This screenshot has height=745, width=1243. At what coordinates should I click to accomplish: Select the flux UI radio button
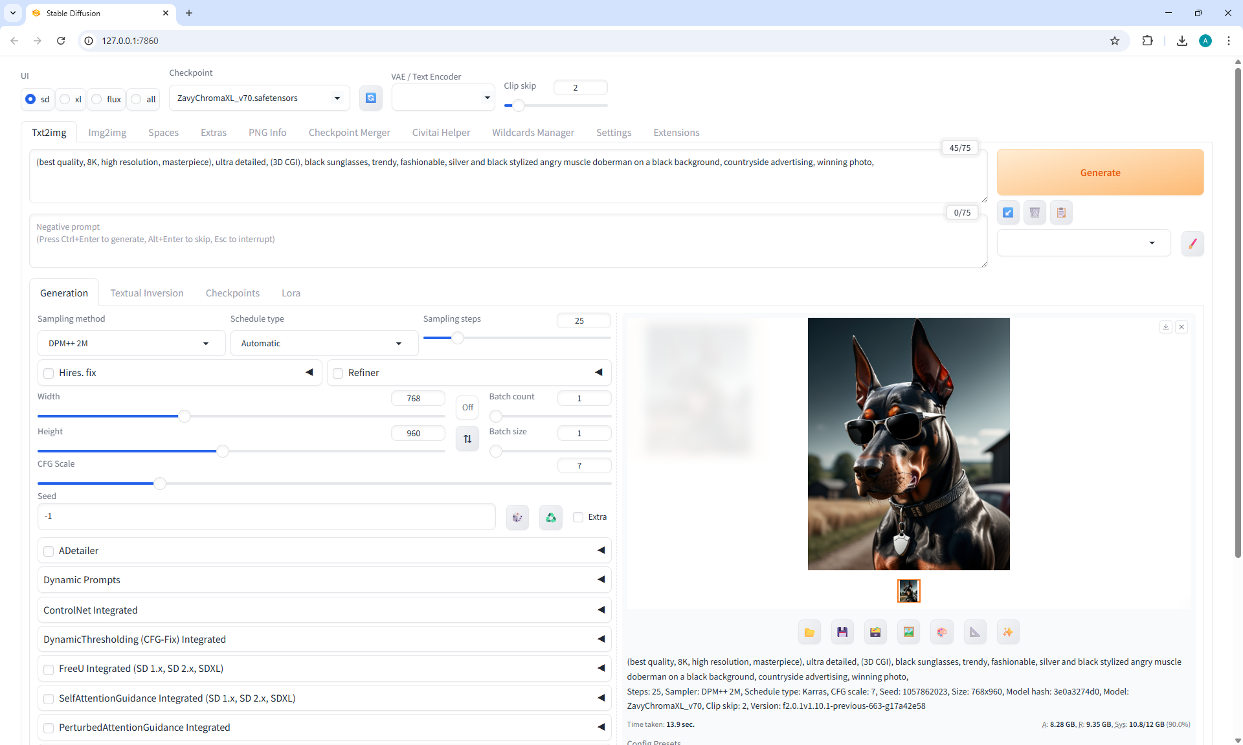97,99
